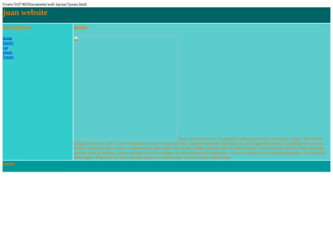Click the file path text ending 5years.html
Screen dimensions: 333x250
pyautogui.click(x=44, y=4)
